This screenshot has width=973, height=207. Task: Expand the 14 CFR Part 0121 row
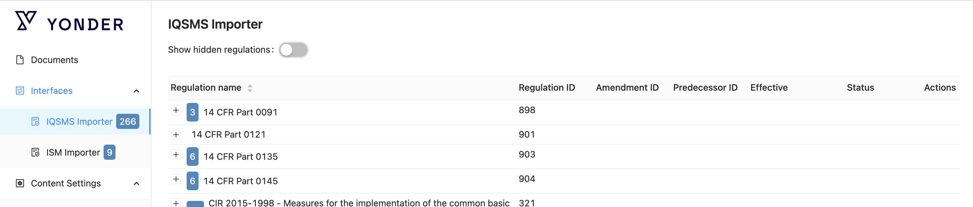pos(176,135)
